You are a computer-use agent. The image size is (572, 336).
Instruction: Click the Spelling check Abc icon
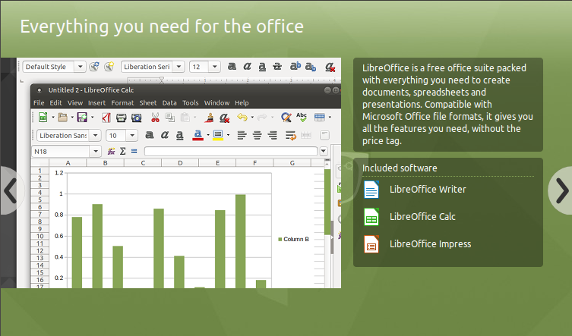tap(302, 118)
